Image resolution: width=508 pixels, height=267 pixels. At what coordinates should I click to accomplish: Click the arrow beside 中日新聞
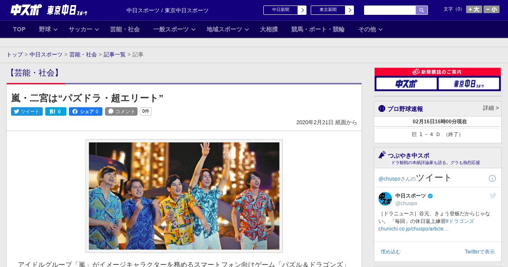[x=302, y=10]
